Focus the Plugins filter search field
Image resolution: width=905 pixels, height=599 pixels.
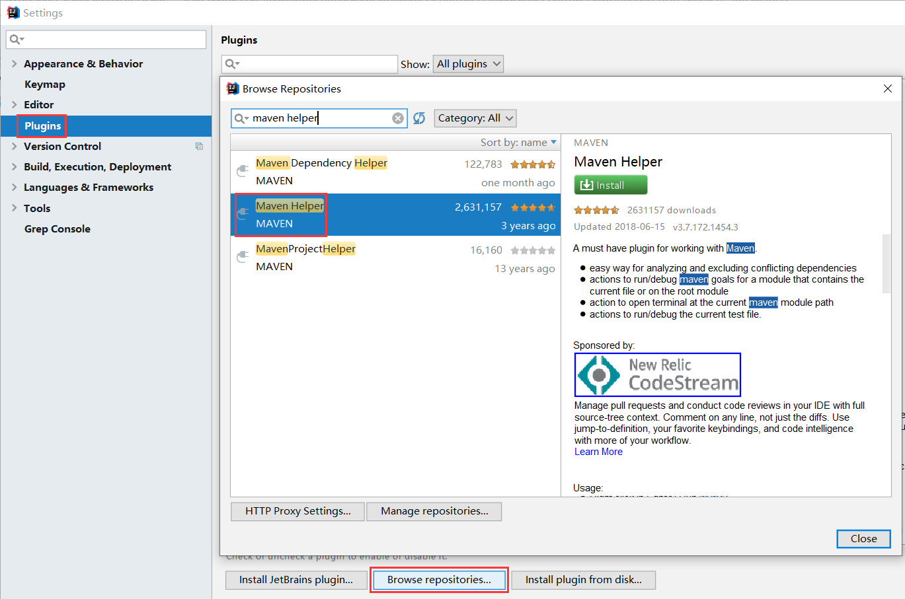point(309,64)
